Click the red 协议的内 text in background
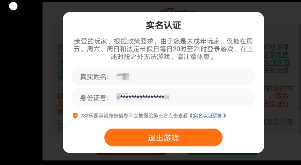This screenshot has width=301, height=165. pyautogui.click(x=278, y=88)
